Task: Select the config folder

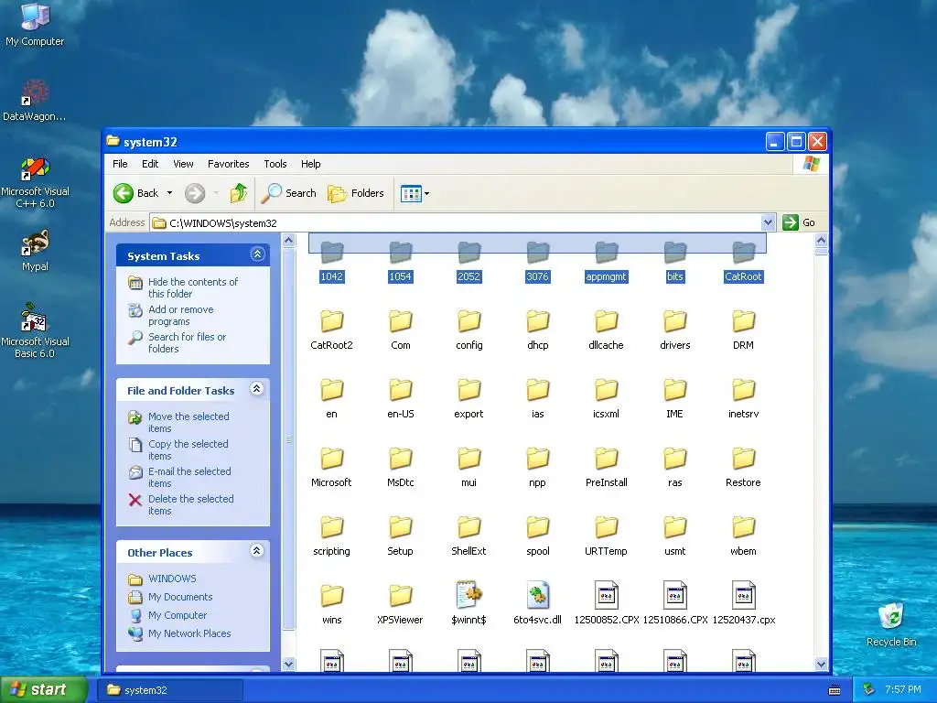Action: pos(469,329)
